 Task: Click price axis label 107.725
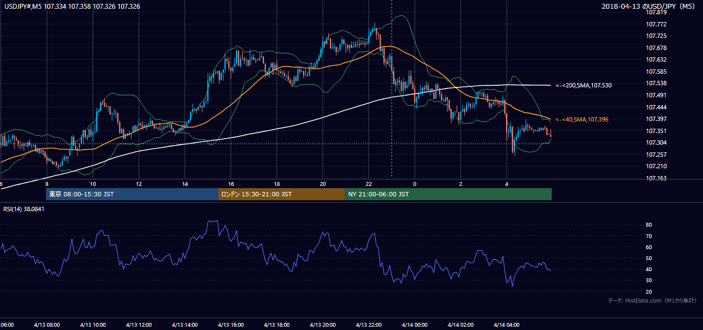657,36
